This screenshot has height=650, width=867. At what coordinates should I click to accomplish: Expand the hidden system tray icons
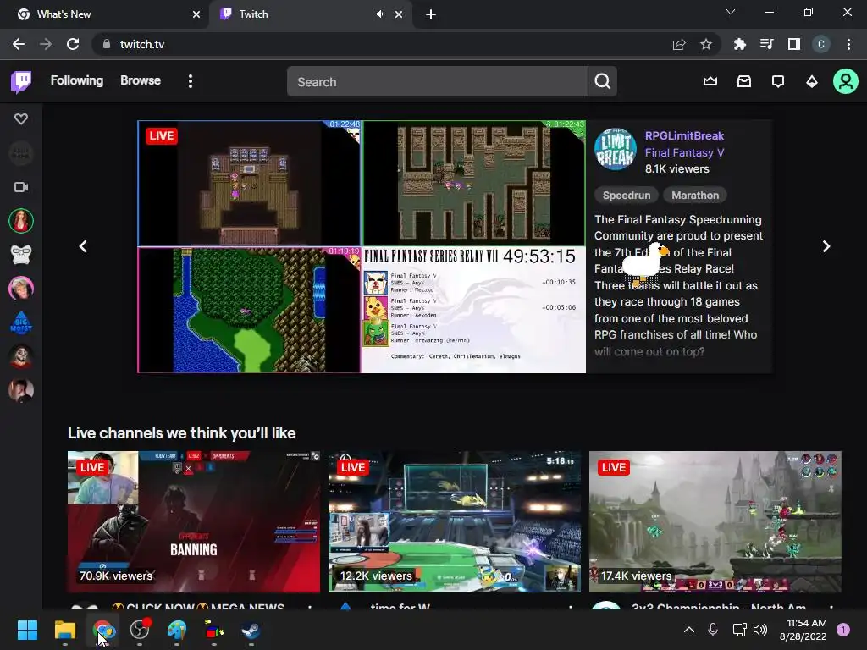tap(689, 630)
